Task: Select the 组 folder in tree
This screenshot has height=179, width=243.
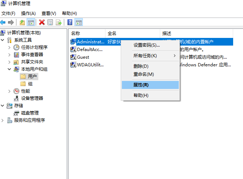Action: coord(30,83)
